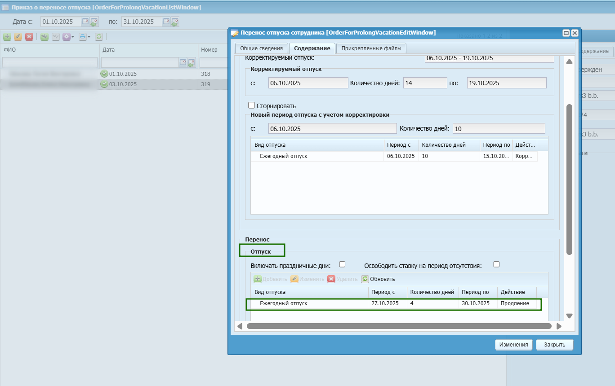Open calendar picker for 'Дата с' field
The width and height of the screenshot is (615, 386).
[85, 22]
